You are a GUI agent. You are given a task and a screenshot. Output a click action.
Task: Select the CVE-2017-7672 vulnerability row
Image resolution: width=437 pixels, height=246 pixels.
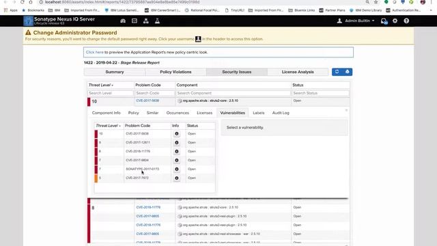coord(155,178)
